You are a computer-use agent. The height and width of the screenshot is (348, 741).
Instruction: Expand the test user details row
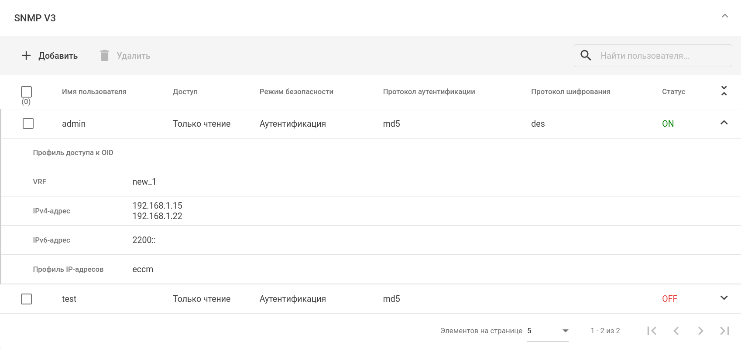[x=724, y=298]
